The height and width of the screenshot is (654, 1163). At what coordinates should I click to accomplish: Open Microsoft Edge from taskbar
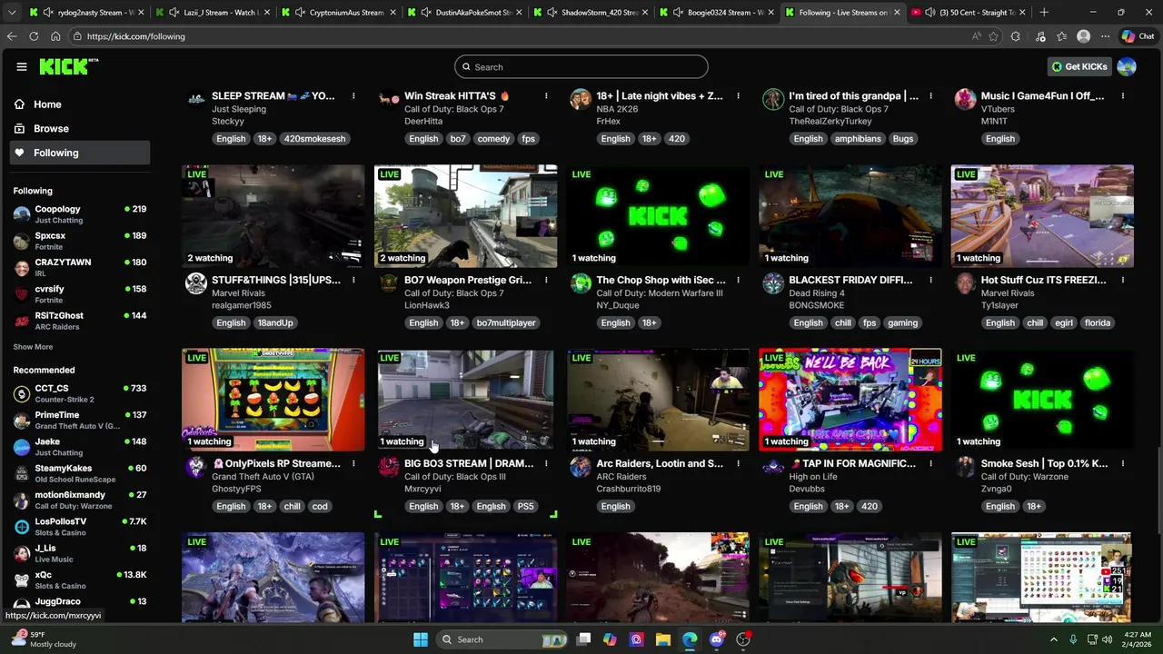click(x=690, y=639)
